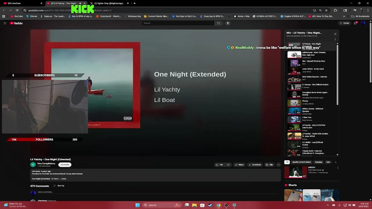Open the Sort by comments dropdown

59,186
